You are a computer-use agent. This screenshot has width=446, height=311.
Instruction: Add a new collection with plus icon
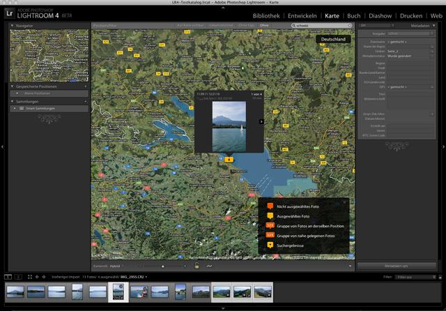coord(86,101)
